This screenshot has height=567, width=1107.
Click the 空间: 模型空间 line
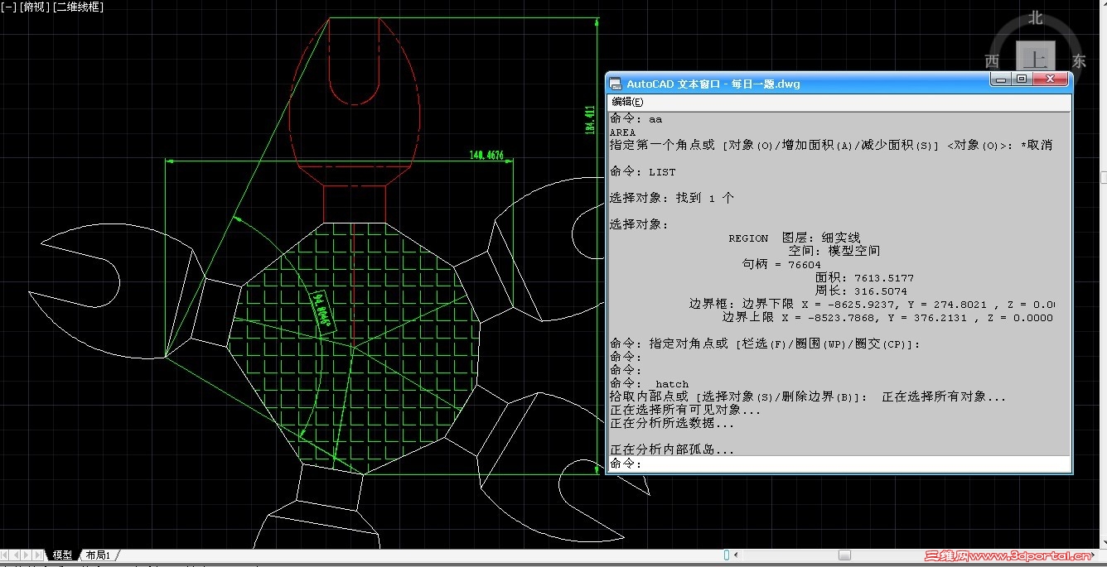click(x=834, y=251)
